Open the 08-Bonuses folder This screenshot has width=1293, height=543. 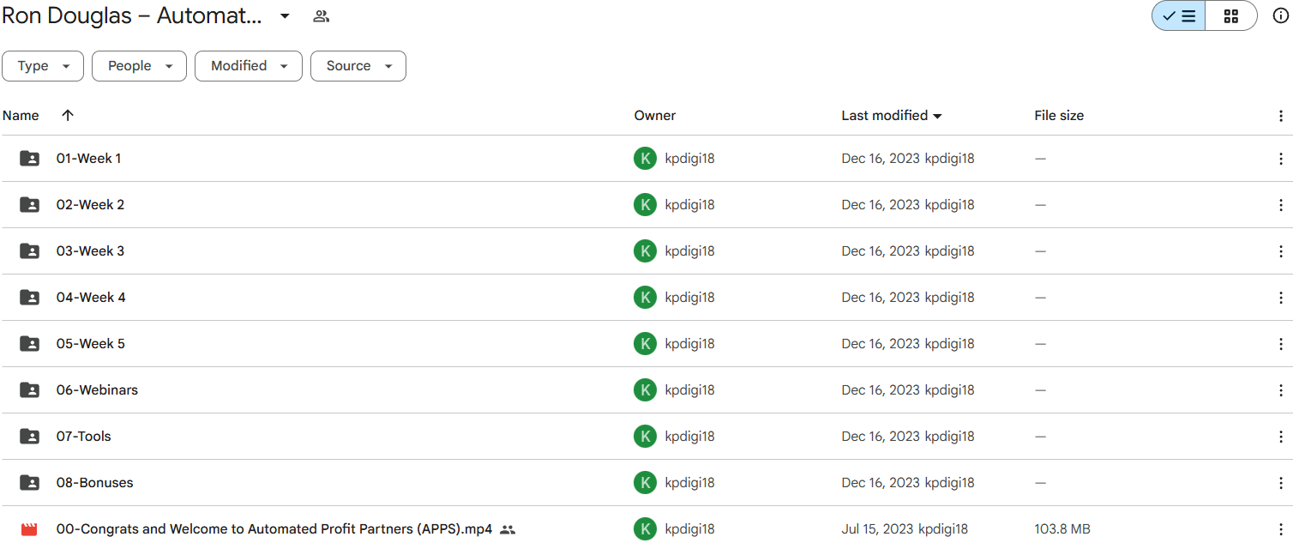pos(94,483)
